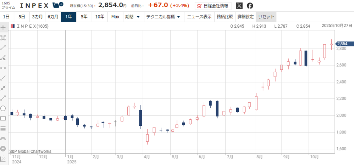354x165 pixels.
Task: Share on Facebook icon
Action: pos(250,6)
